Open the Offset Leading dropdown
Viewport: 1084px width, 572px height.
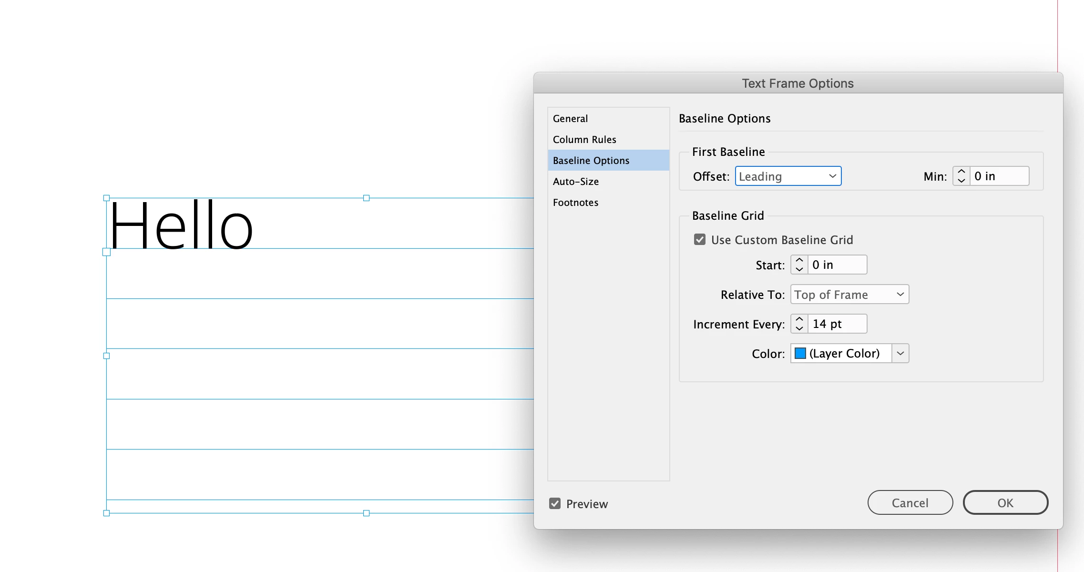pos(788,176)
